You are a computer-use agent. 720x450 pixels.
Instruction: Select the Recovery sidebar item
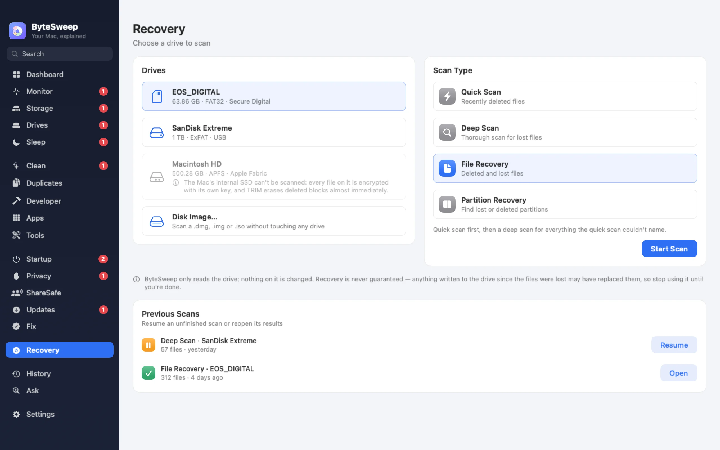(x=60, y=350)
